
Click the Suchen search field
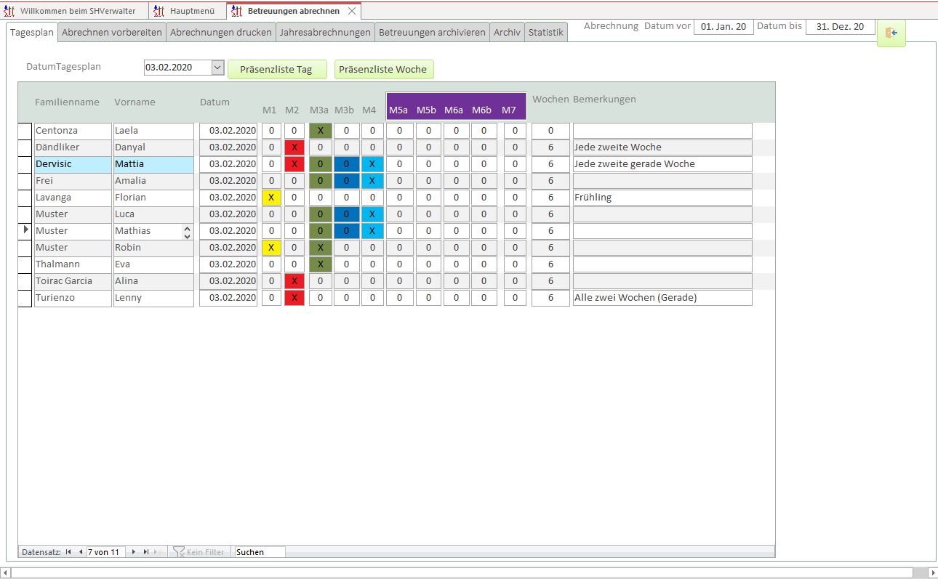point(260,552)
